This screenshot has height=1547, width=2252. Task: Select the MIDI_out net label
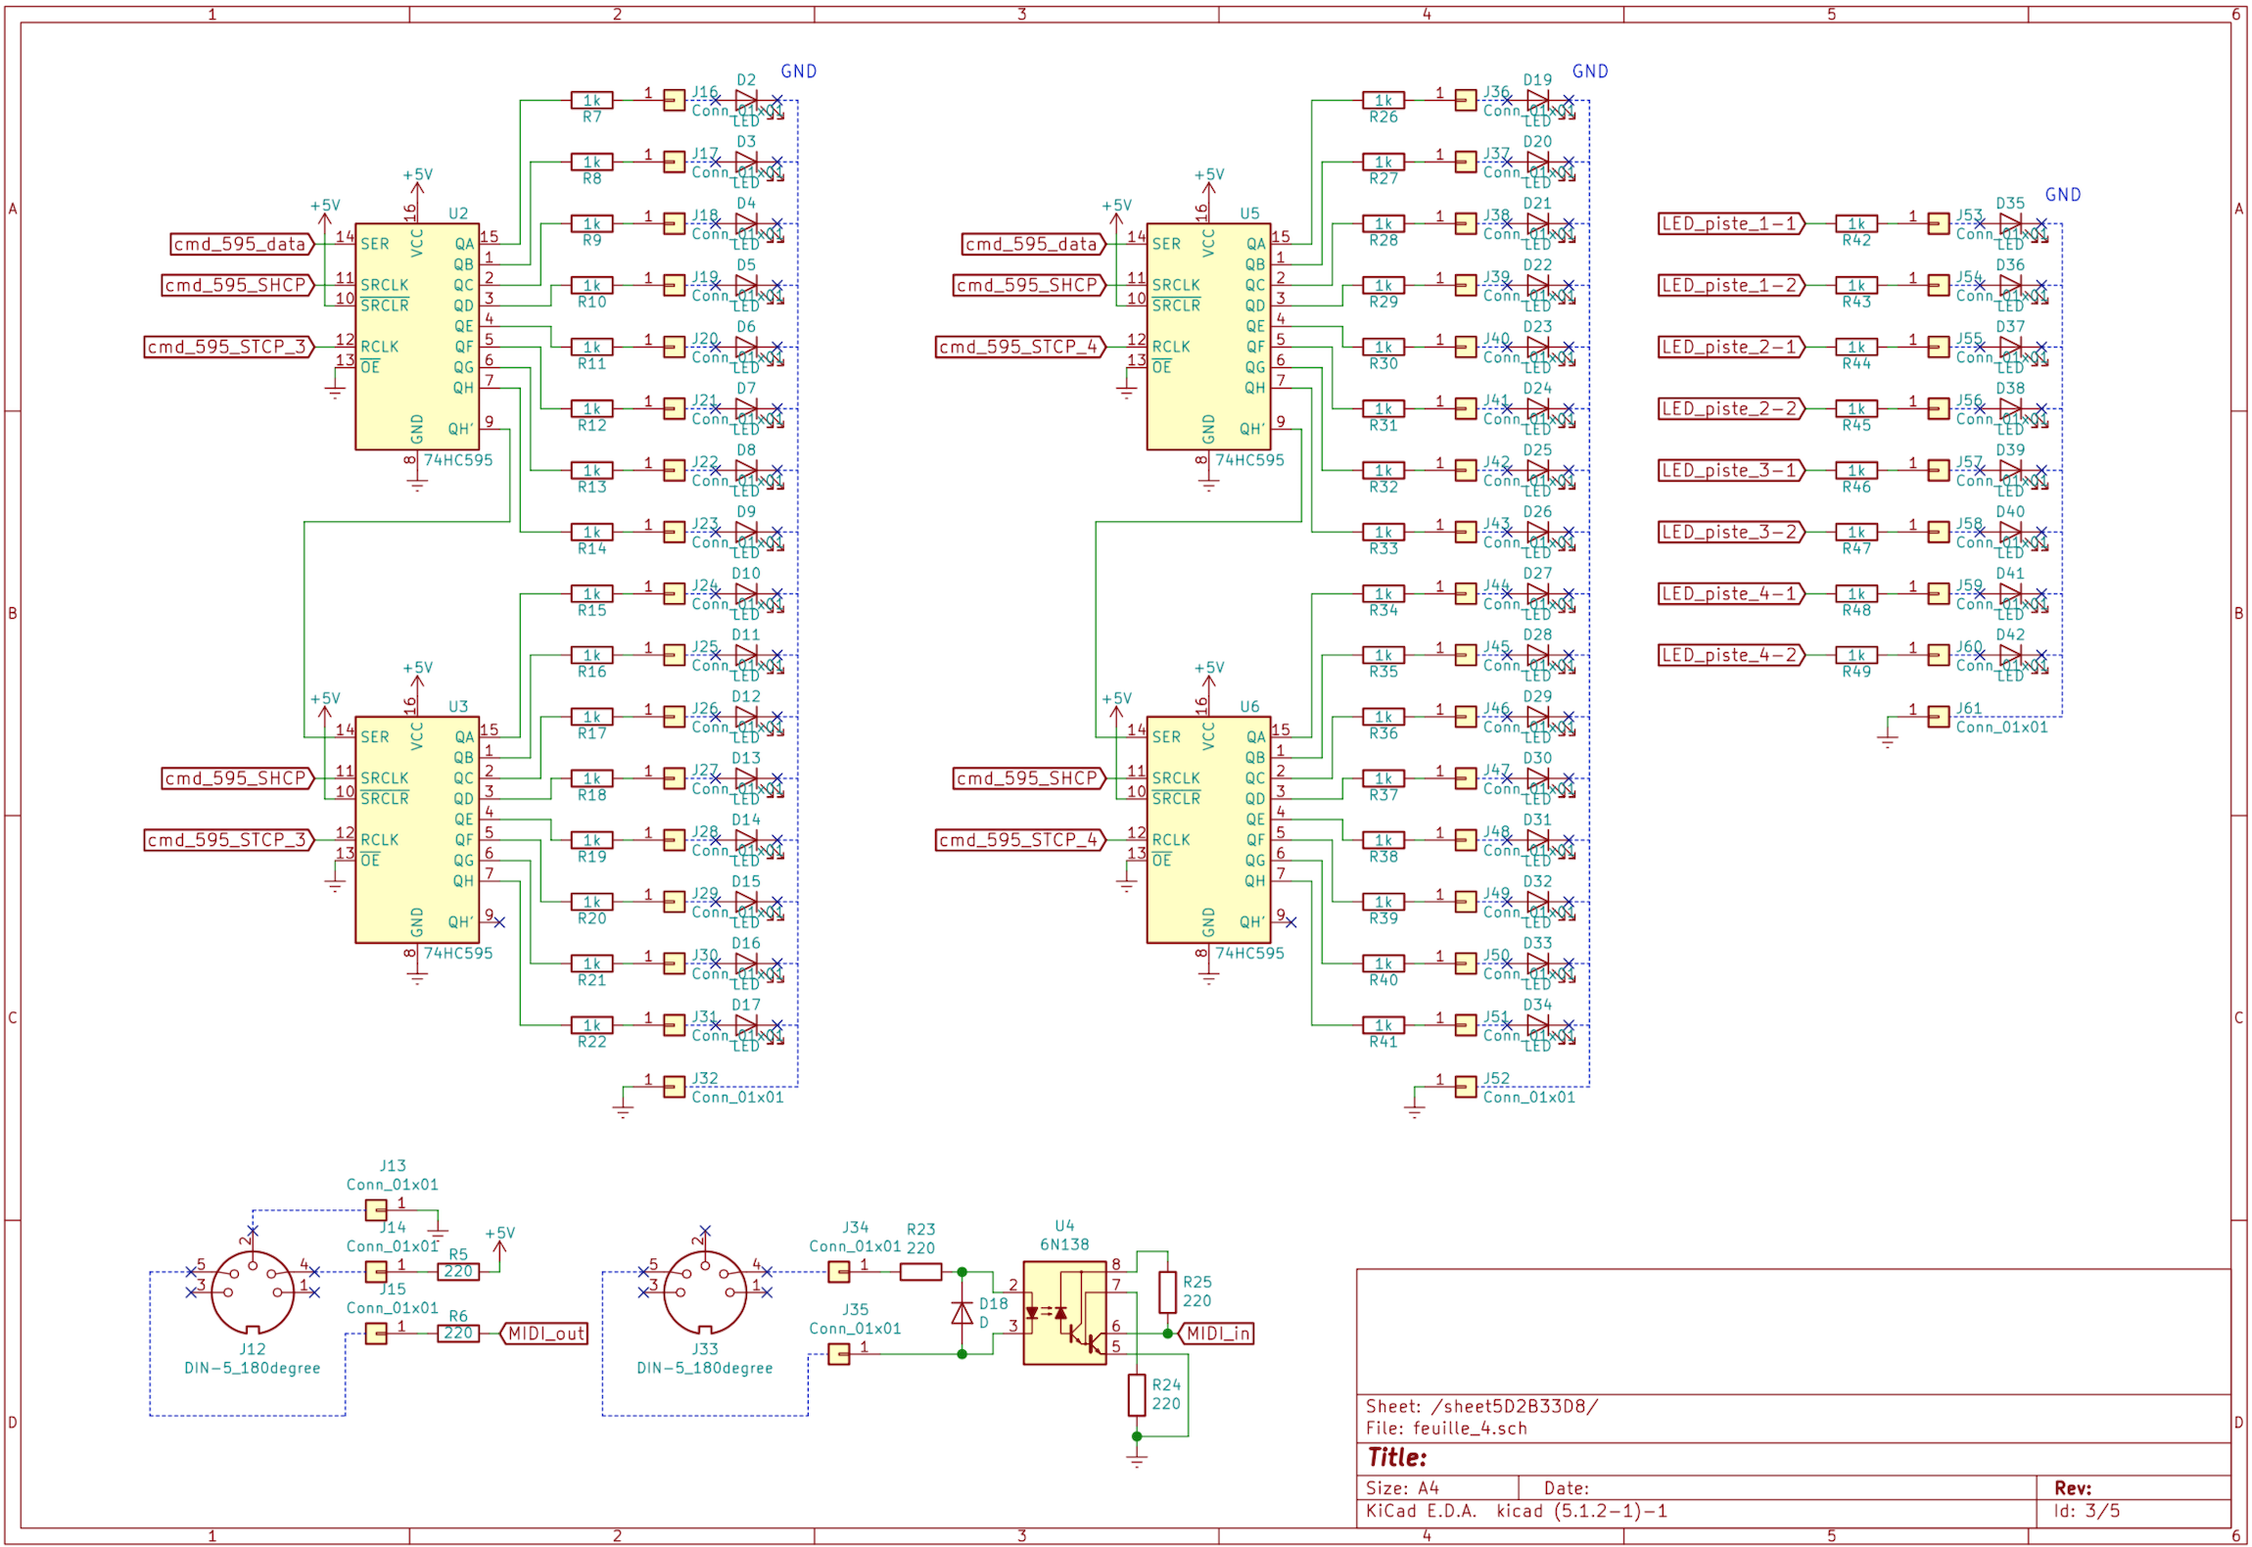[x=544, y=1334]
